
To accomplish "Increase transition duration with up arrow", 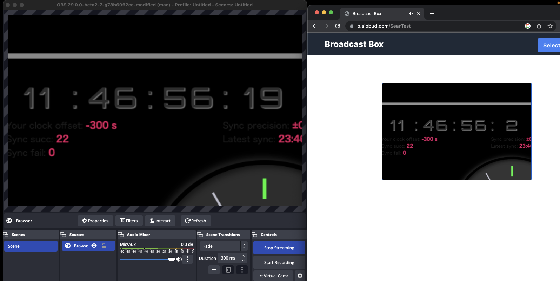I will pyautogui.click(x=243, y=256).
